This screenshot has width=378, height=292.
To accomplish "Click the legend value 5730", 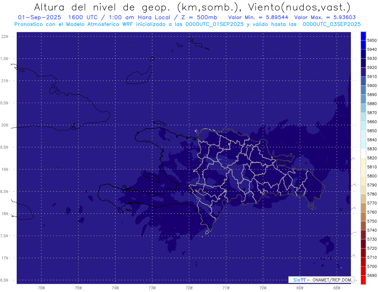I will point(372,239).
